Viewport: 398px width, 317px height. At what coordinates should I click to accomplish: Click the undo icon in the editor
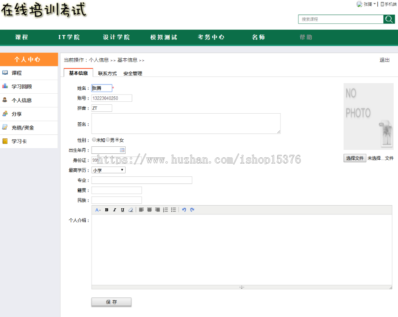point(184,210)
